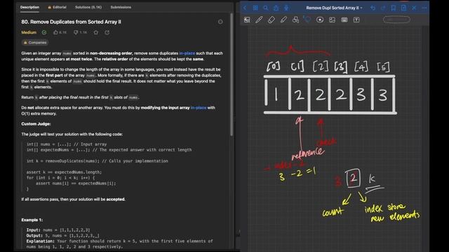Open the more options ellipsis in notes
The image size is (449, 252).
tap(424, 8)
